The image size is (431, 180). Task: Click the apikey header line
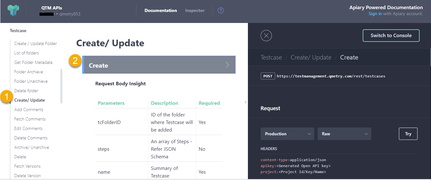(295, 166)
